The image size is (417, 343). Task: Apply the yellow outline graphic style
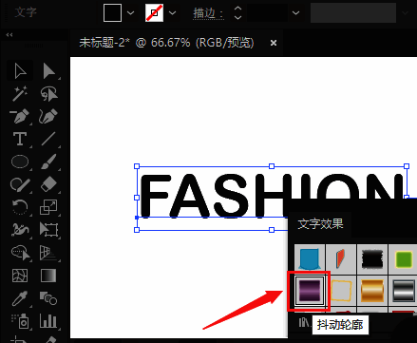[341, 291]
